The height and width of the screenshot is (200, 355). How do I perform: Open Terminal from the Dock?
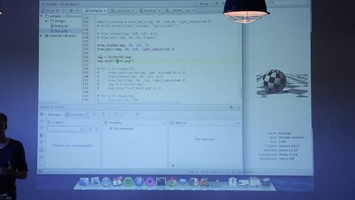(161, 182)
